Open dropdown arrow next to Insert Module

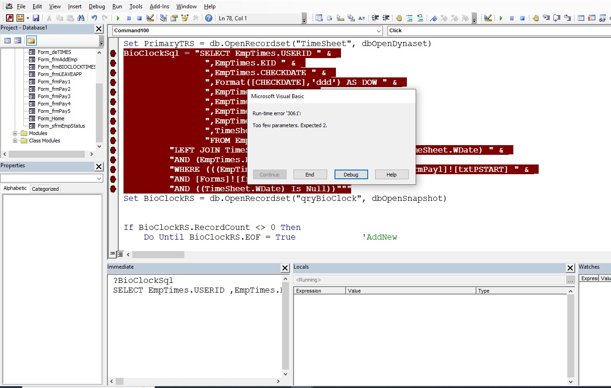pyautogui.click(x=28, y=18)
